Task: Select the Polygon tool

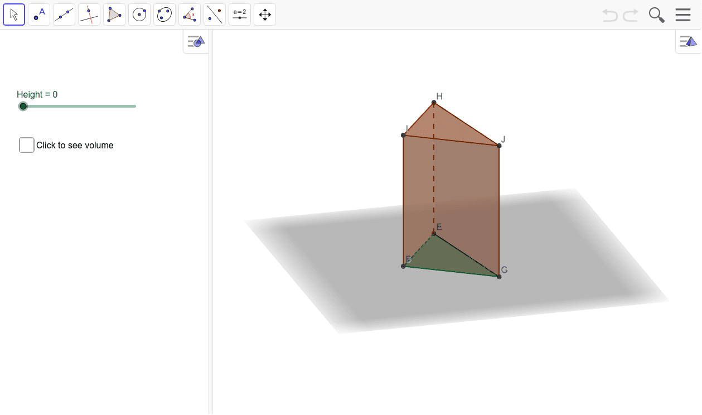Action: tap(114, 14)
